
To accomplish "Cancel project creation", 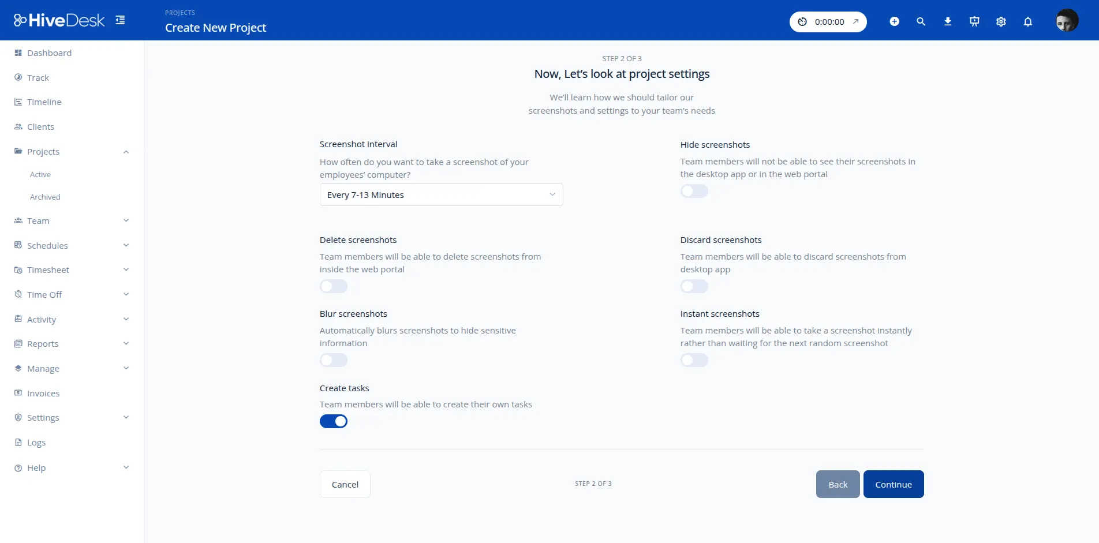I will coord(345,484).
